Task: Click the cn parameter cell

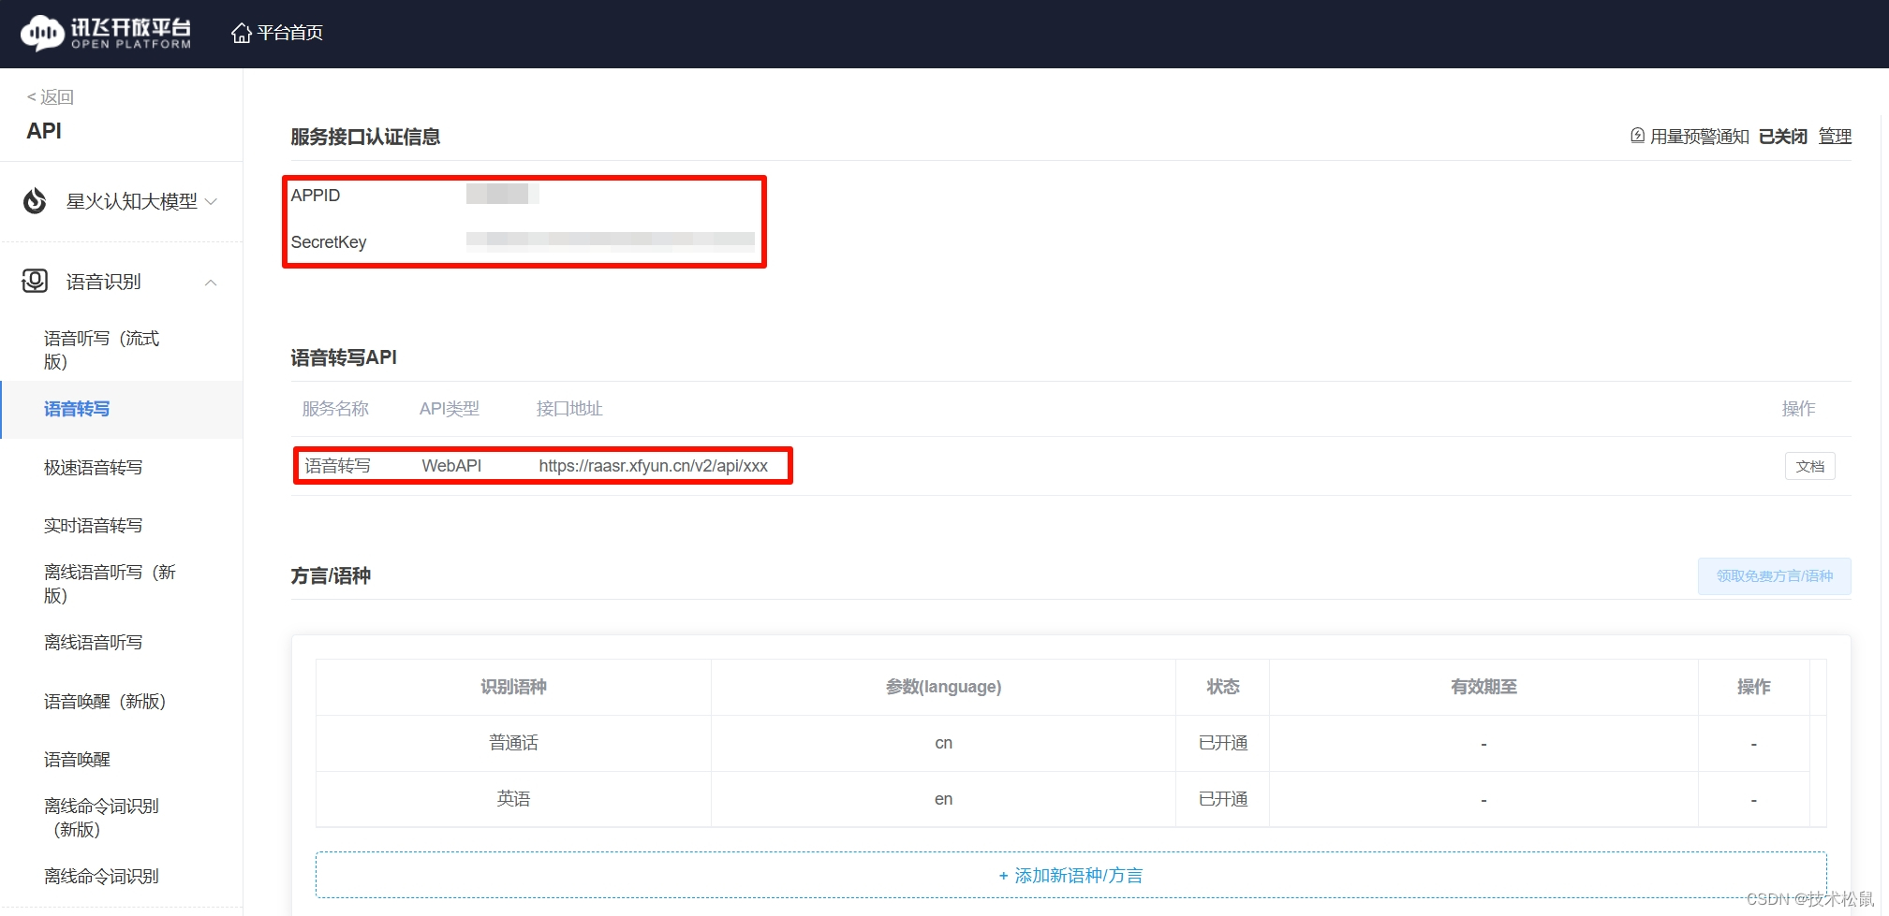Action: (943, 743)
